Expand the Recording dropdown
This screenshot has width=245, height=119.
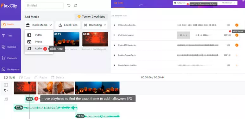click(95, 25)
